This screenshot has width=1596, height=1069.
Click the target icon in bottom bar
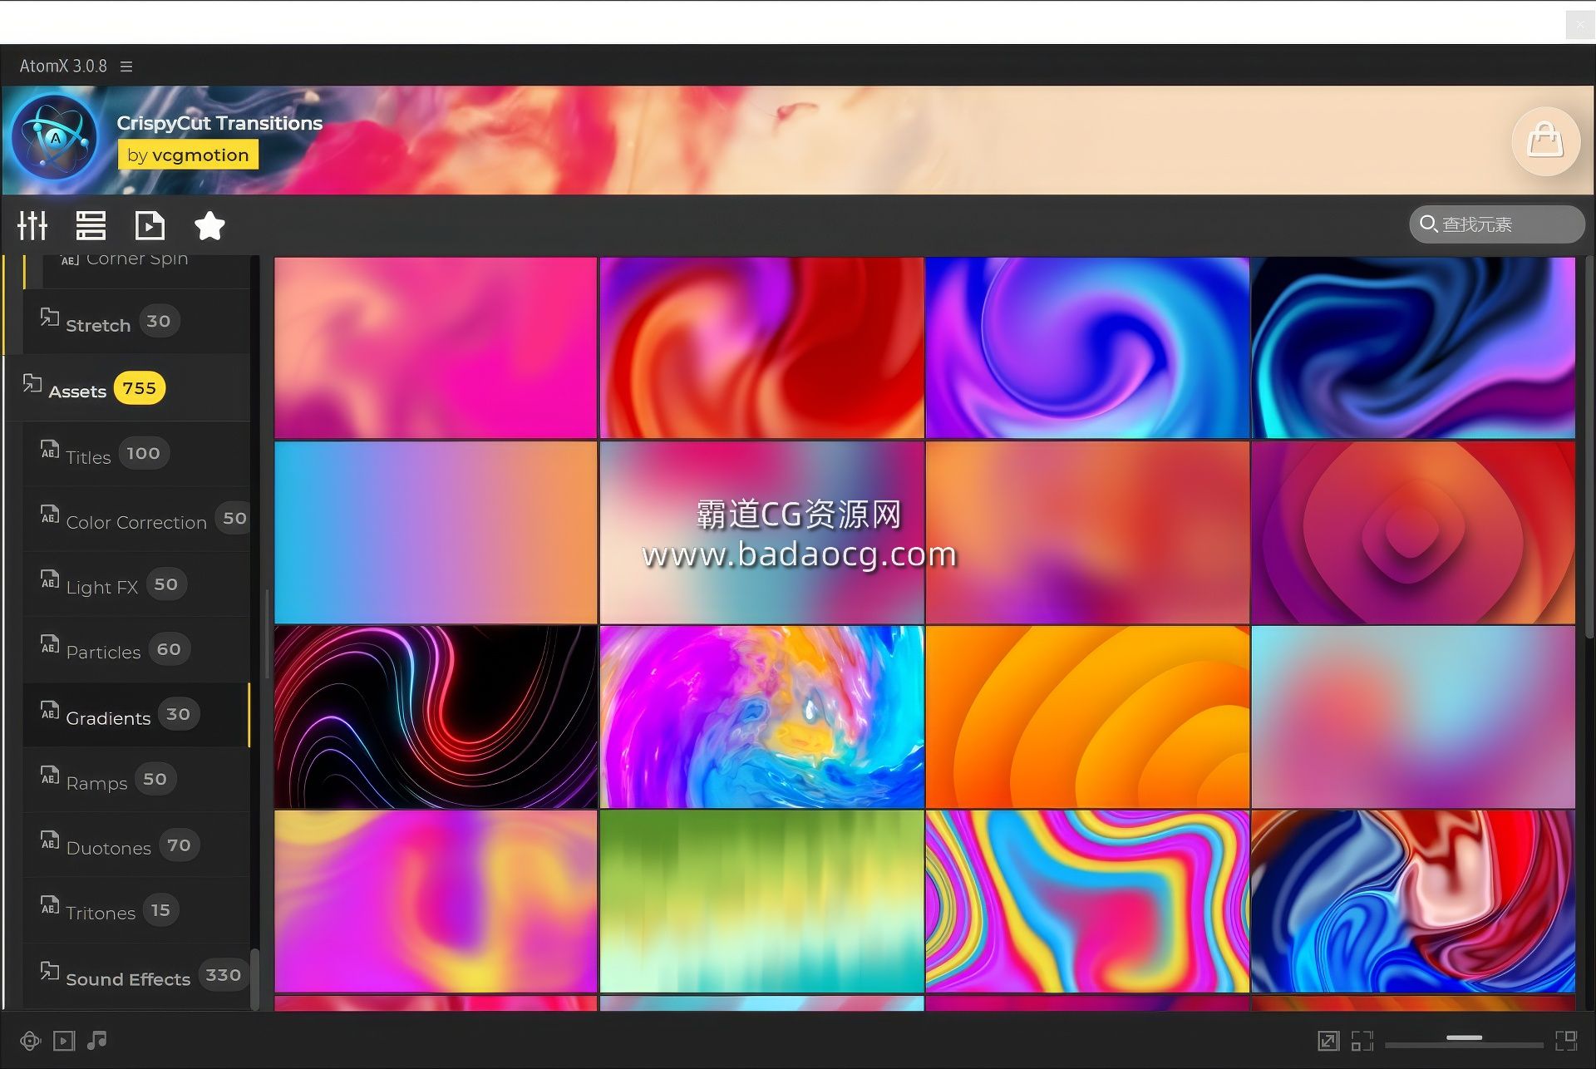(30, 1041)
